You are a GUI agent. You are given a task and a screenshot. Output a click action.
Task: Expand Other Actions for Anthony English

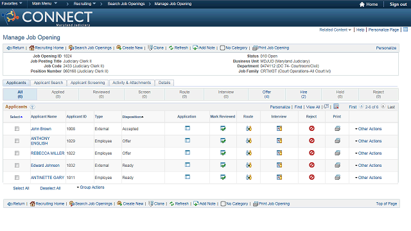[x=368, y=141]
